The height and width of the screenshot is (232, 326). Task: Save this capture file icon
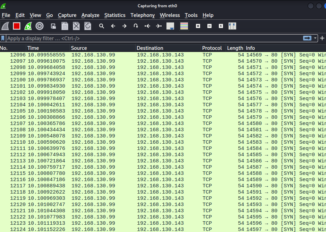65,26
